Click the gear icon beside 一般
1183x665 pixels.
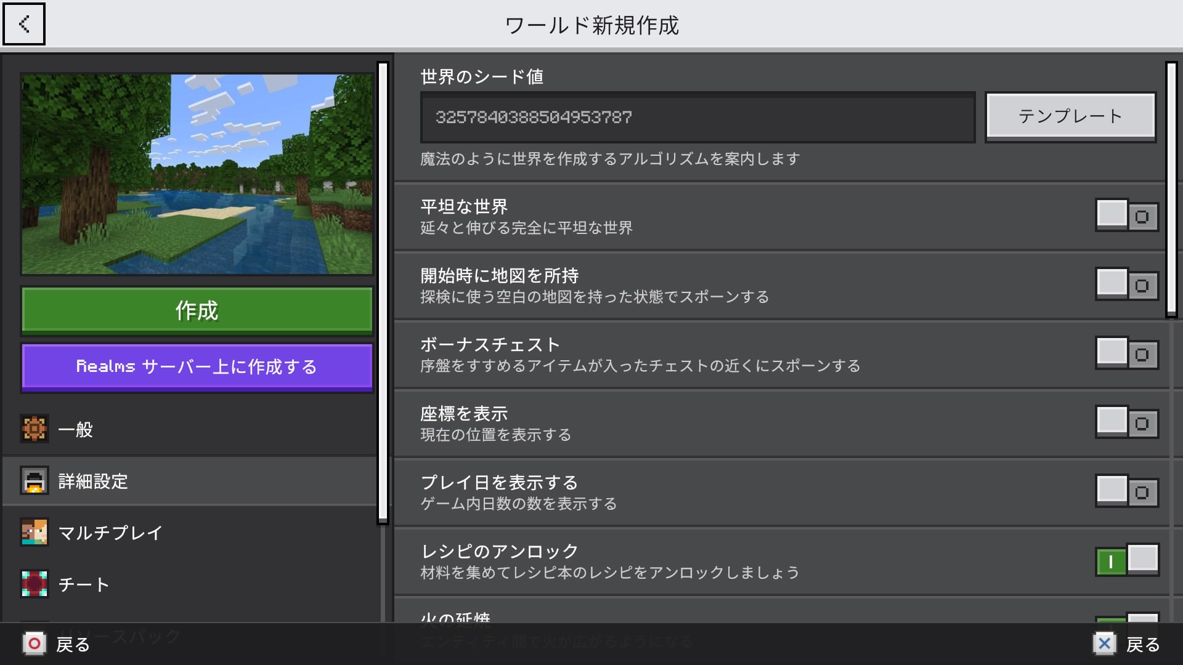(x=35, y=429)
